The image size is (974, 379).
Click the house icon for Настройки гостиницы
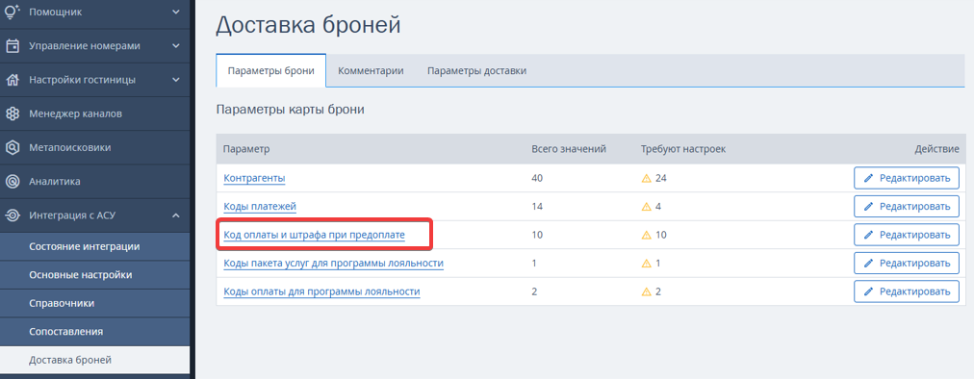(x=13, y=80)
